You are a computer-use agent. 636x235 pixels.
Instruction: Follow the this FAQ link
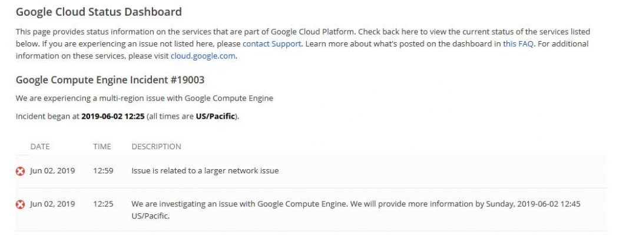coord(517,43)
